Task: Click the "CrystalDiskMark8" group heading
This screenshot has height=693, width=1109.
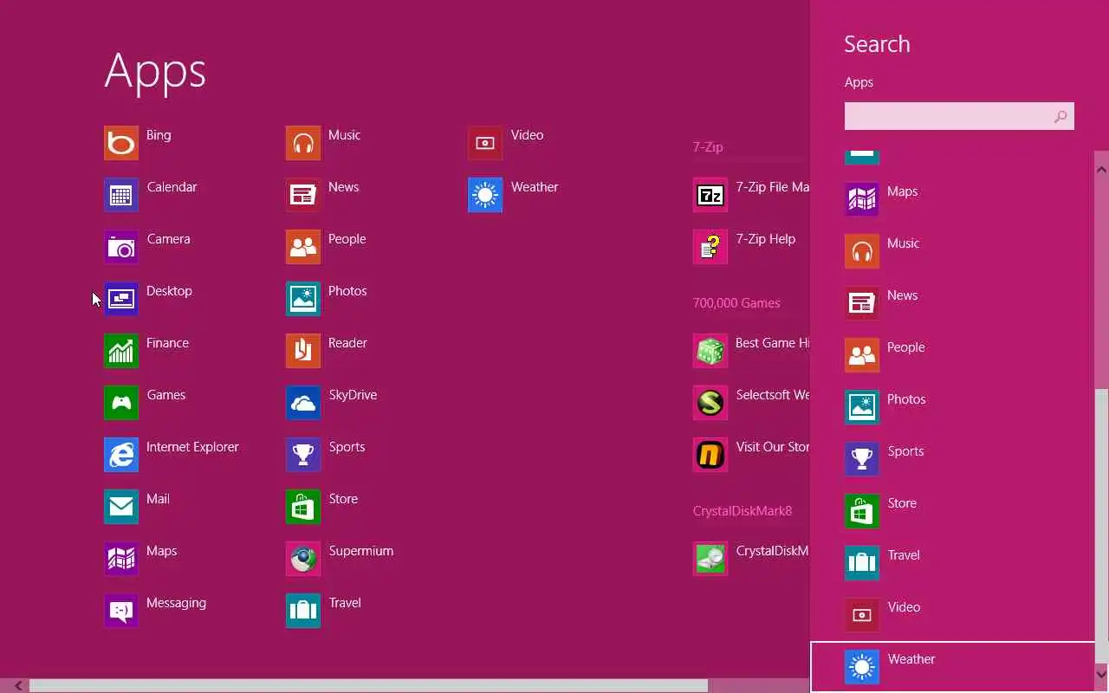Action: pyautogui.click(x=743, y=511)
